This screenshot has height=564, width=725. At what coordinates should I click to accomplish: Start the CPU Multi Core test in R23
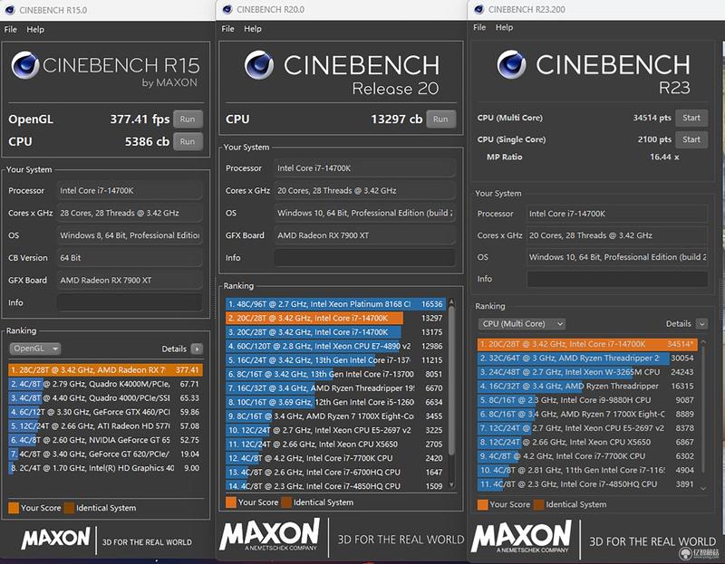(691, 118)
